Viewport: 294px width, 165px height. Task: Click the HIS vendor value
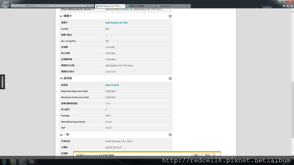tap(107, 29)
